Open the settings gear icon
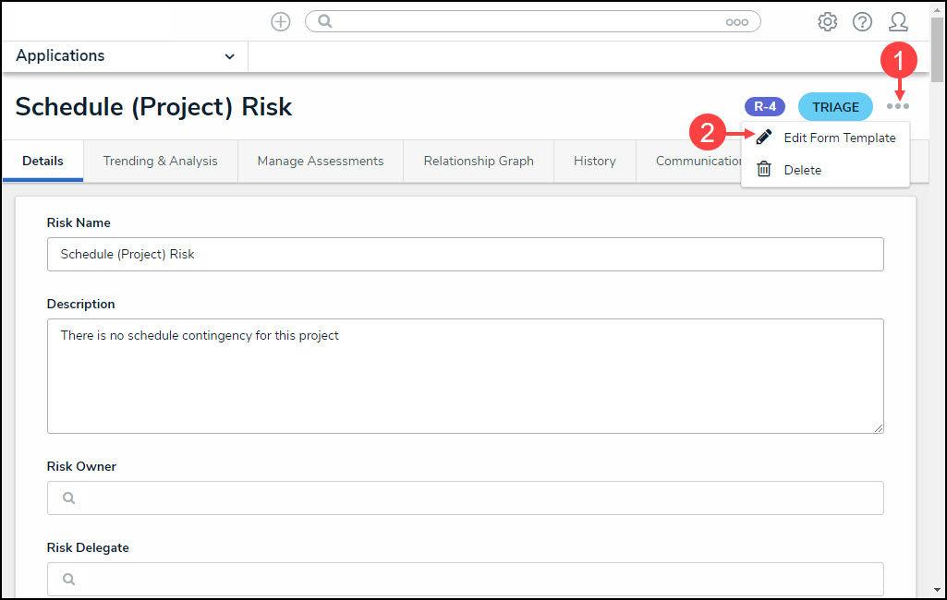This screenshot has width=947, height=600. tap(828, 22)
